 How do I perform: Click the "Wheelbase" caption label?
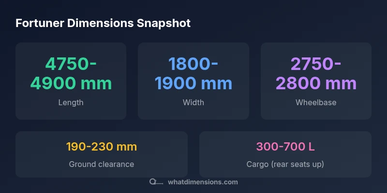coord(316,102)
